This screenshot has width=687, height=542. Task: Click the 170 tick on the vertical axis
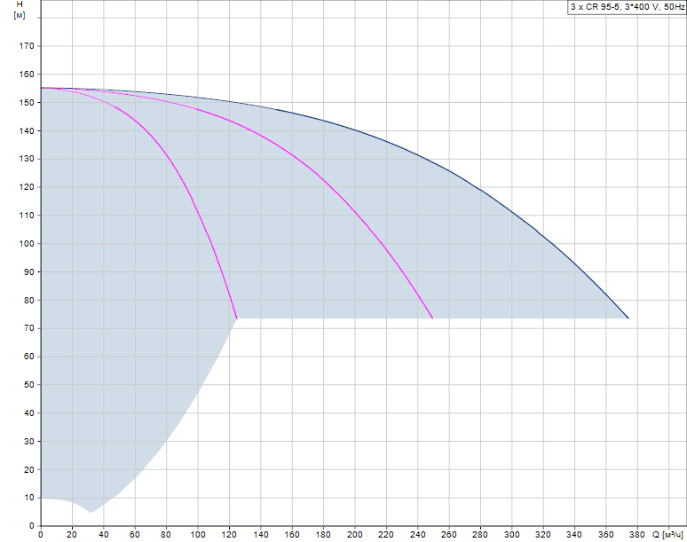[x=27, y=46]
